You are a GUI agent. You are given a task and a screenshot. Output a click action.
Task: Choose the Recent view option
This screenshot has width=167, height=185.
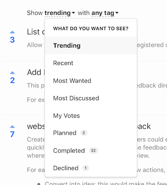(x=91, y=63)
